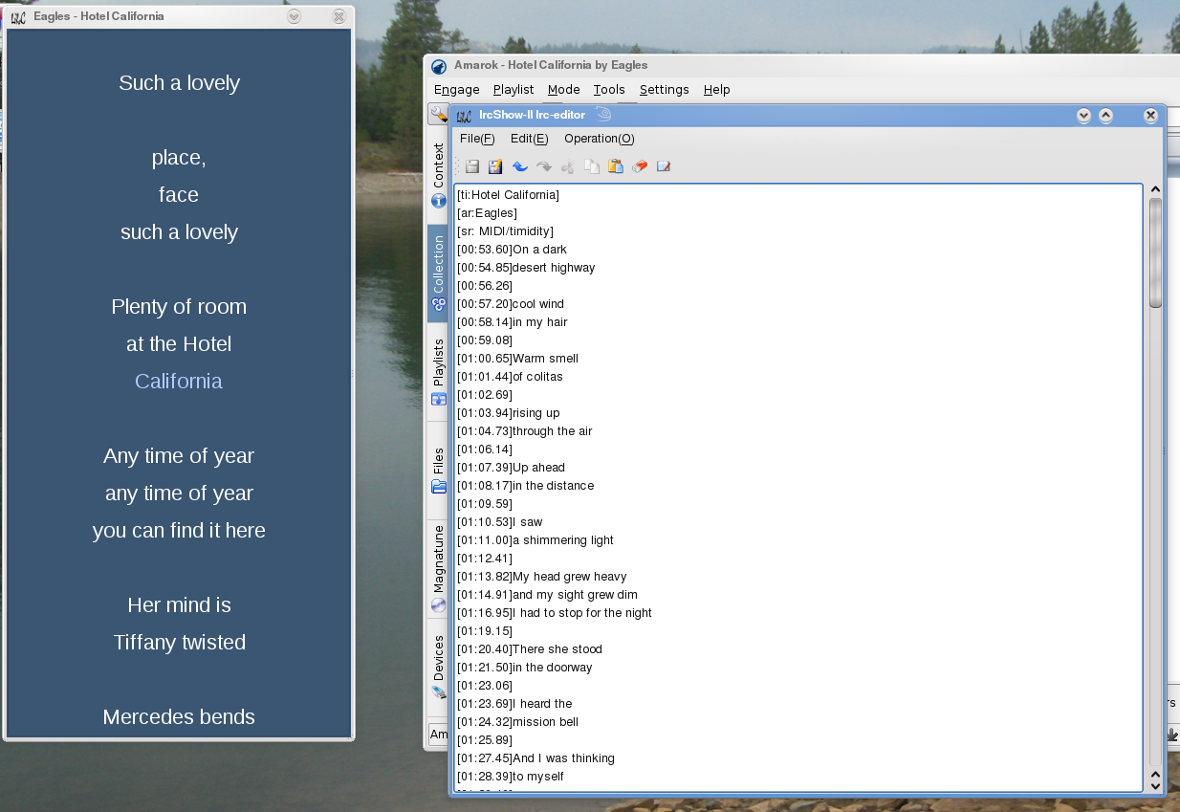Switch to the Files sidebar tab
The width and height of the screenshot is (1180, 812).
click(439, 470)
